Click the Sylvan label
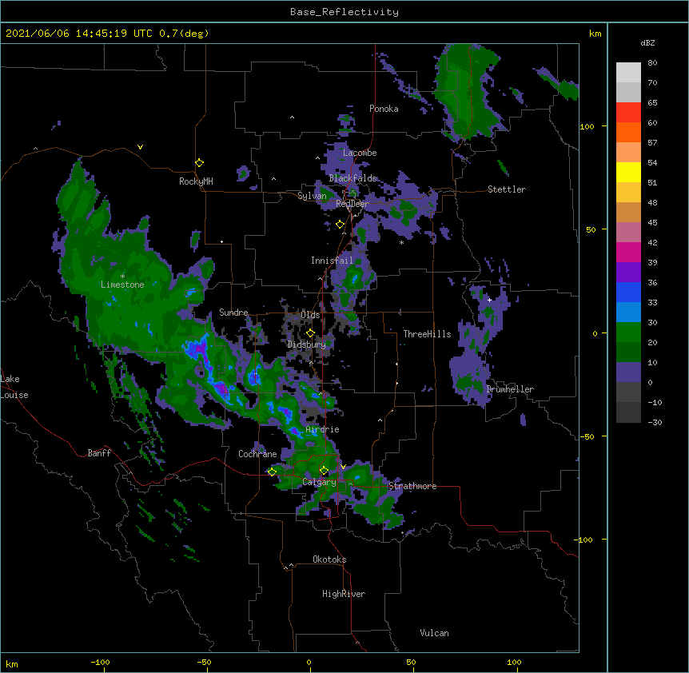 312,196
